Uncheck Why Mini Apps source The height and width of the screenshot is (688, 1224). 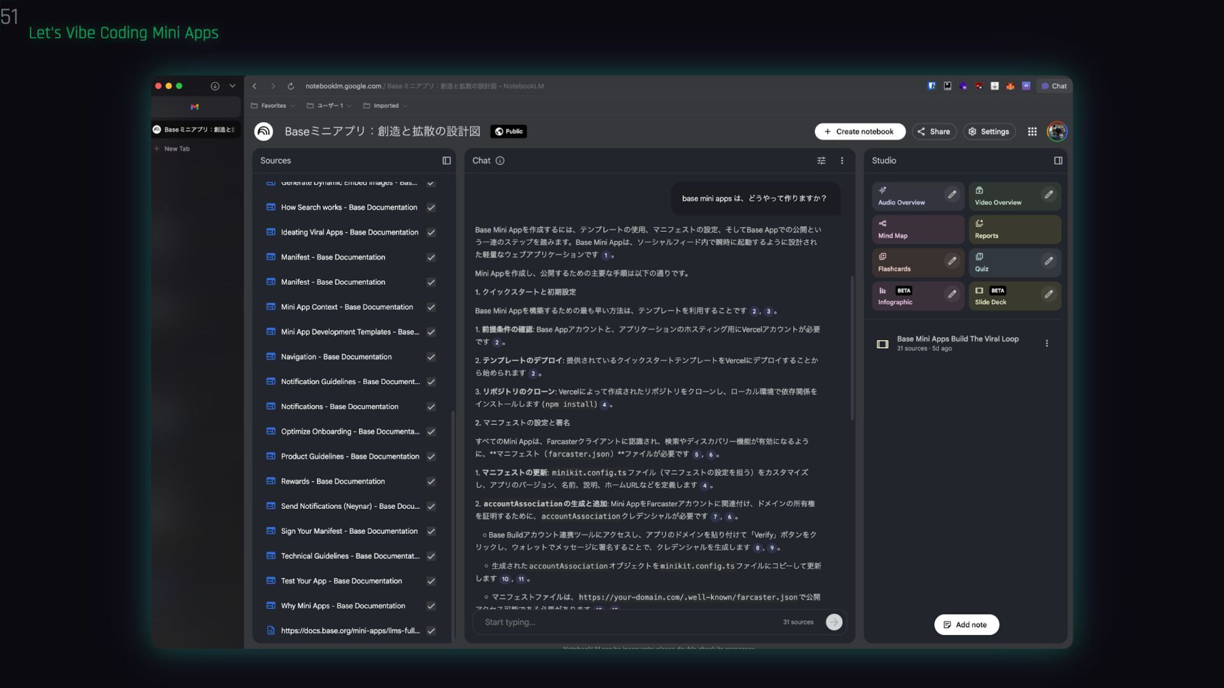tap(431, 606)
